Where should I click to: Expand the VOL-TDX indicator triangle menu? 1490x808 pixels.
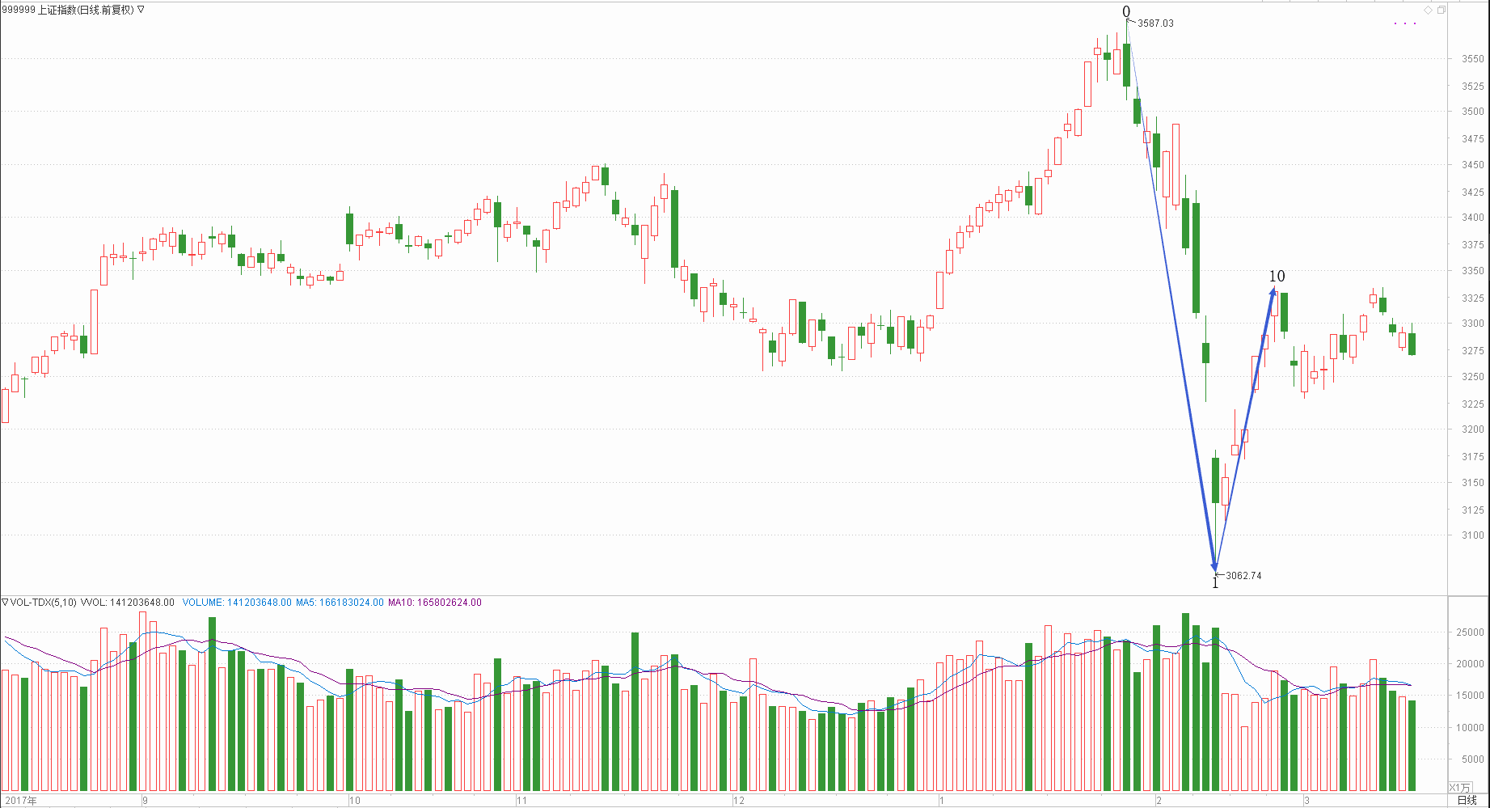(x=5, y=603)
